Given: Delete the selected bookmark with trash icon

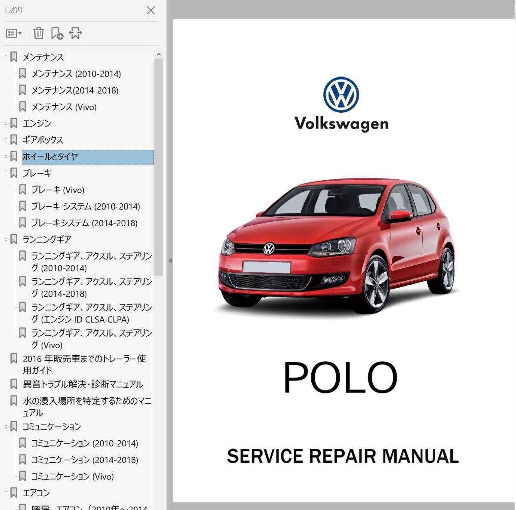Looking at the screenshot, I should click(x=39, y=33).
